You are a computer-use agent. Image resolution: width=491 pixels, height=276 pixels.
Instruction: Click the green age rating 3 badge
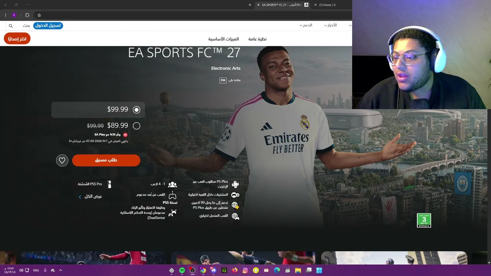tap(424, 220)
